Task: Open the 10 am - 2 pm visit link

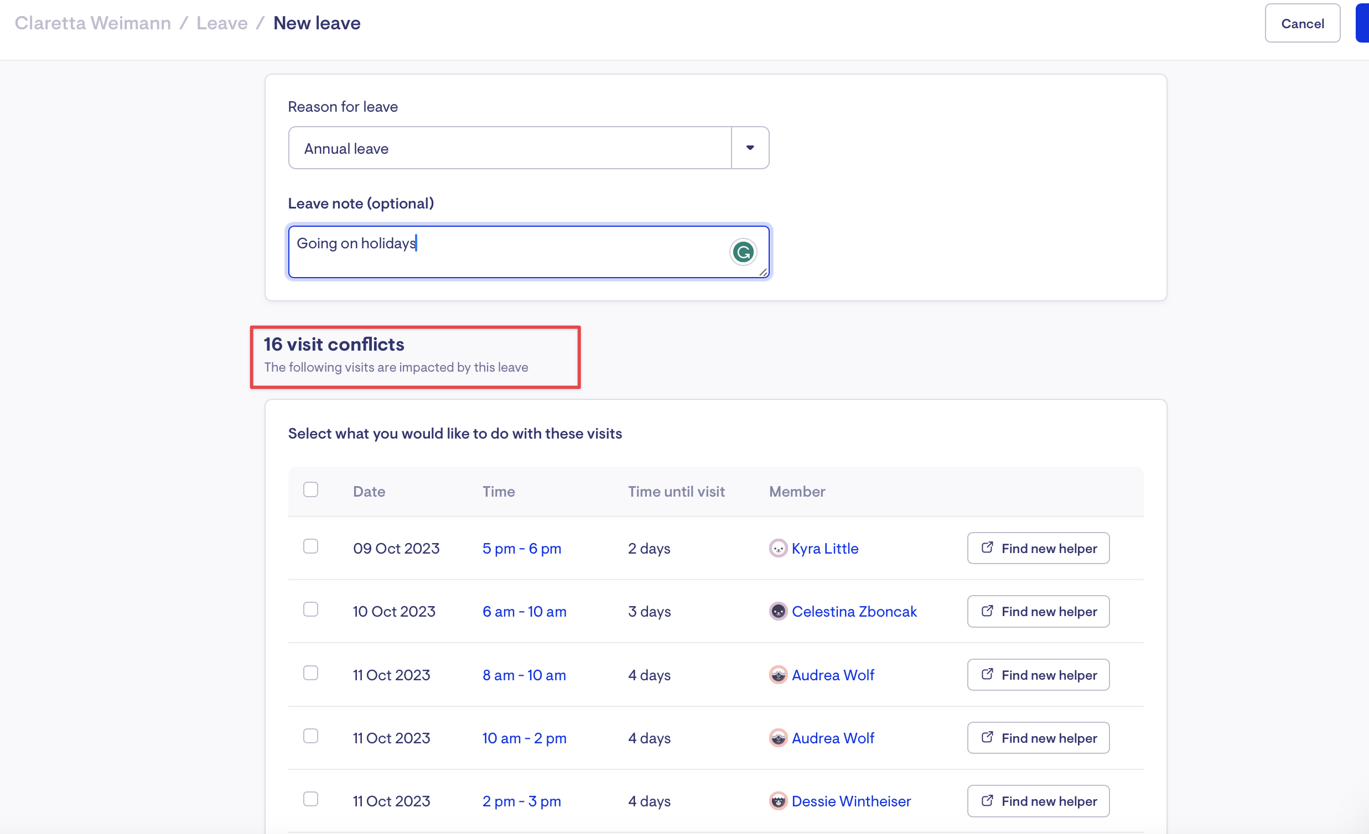Action: click(524, 738)
